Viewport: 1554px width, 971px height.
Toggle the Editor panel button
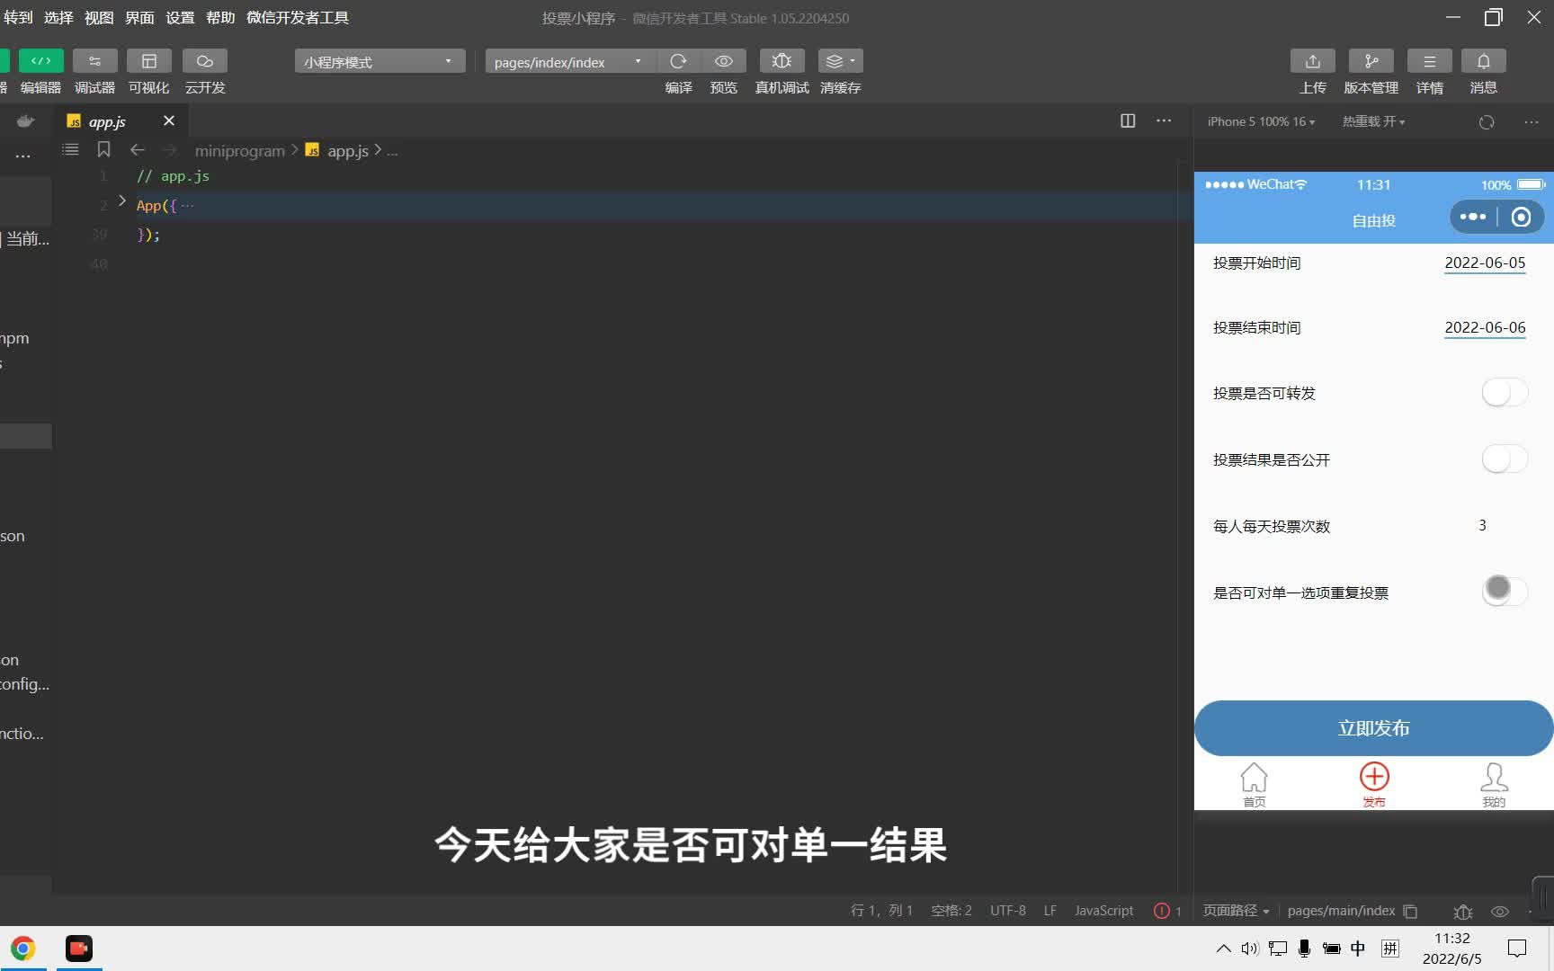(x=40, y=61)
